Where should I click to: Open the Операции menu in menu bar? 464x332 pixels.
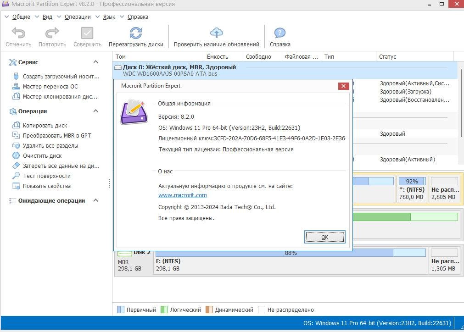[x=78, y=17]
